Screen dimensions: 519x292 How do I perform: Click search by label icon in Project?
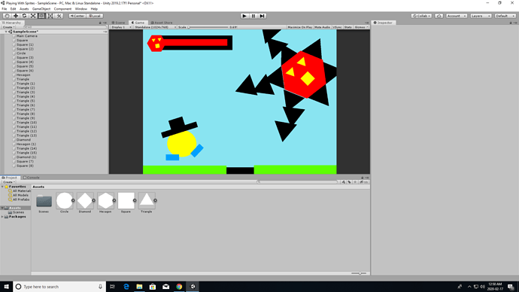click(349, 182)
